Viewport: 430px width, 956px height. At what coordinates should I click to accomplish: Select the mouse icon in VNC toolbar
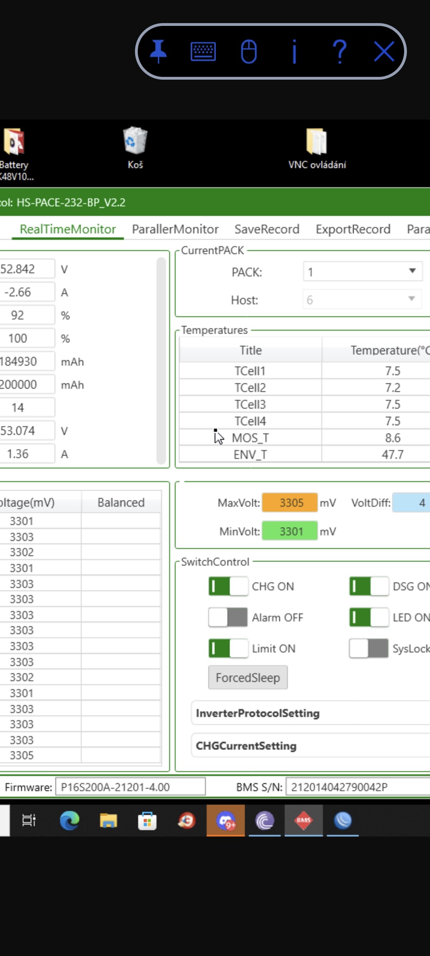pos(249,52)
